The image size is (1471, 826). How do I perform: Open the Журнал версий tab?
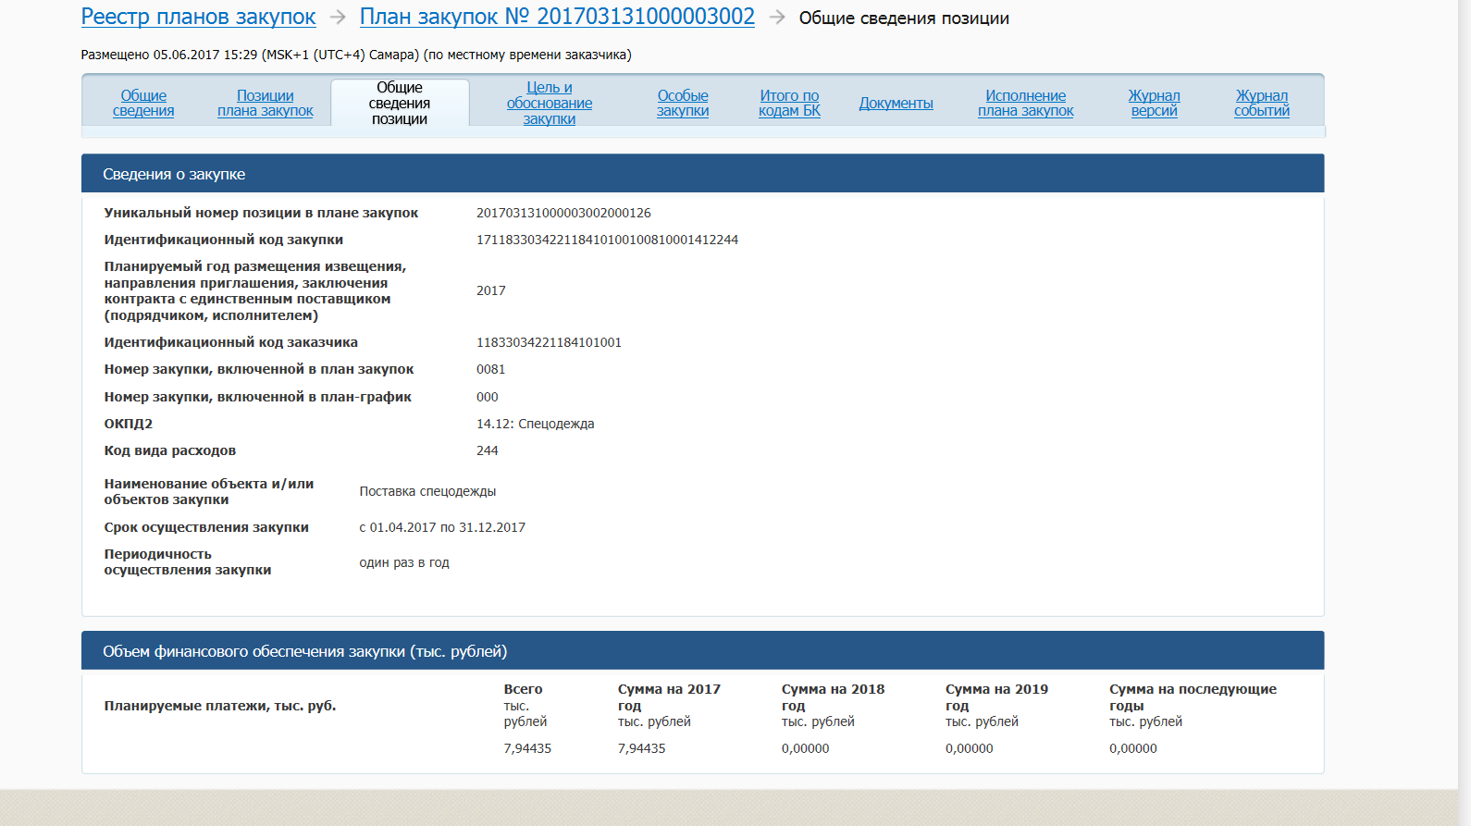pyautogui.click(x=1154, y=103)
